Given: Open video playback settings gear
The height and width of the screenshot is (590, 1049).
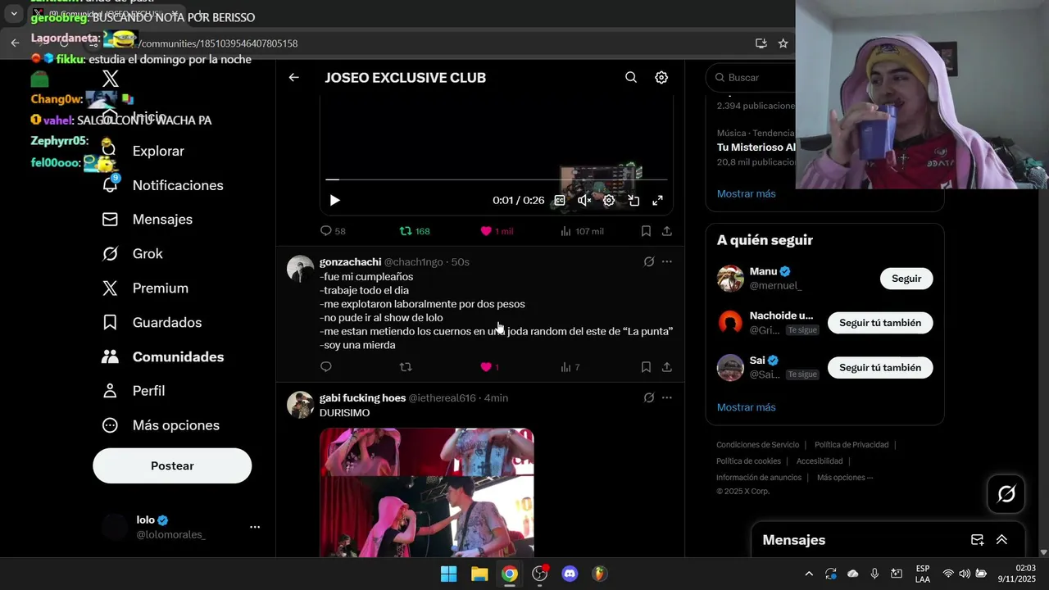Looking at the screenshot, I should tap(609, 200).
